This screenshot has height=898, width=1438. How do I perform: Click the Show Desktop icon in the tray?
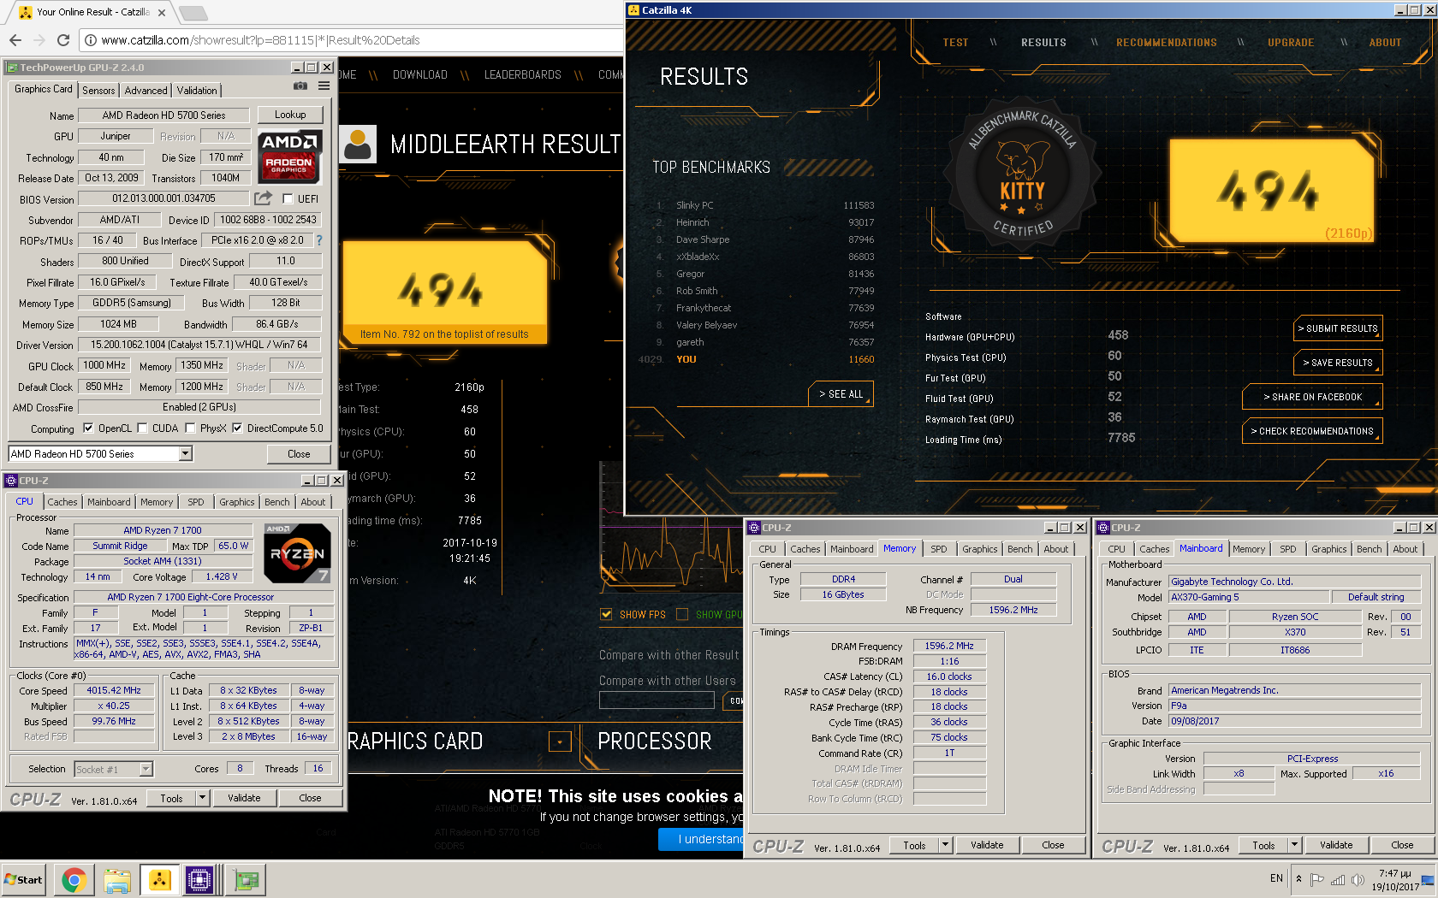(x=1428, y=879)
